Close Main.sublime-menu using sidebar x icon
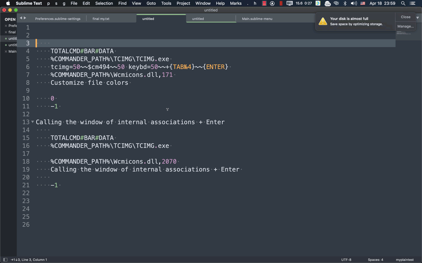 point(6,51)
